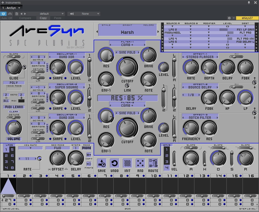Screen dimensions: 259x212
Task: Click the sidechain input arrow icon
Action: point(72,14)
